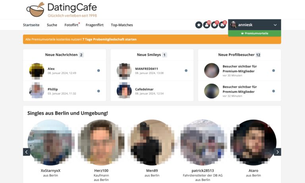Image resolution: width=305 pixels, height=183 pixels.
Task: Show next singles with right arrow
Action: point(277,152)
